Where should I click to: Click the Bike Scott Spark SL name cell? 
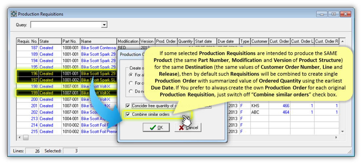pyautogui.click(x=98, y=80)
